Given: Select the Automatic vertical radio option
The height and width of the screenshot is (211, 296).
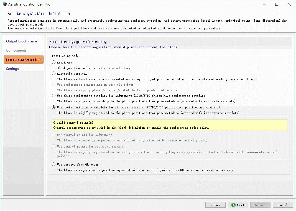Looking at the screenshot, I should tap(54, 73).
